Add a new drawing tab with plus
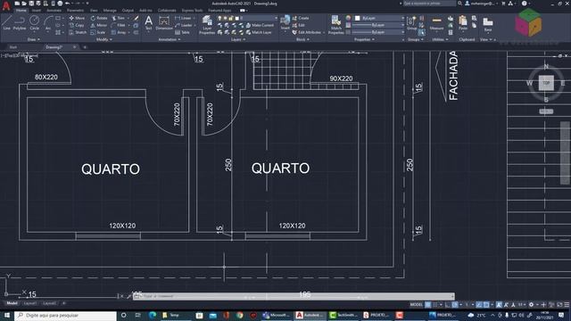Viewport: 571px width, 321px height. [x=85, y=47]
